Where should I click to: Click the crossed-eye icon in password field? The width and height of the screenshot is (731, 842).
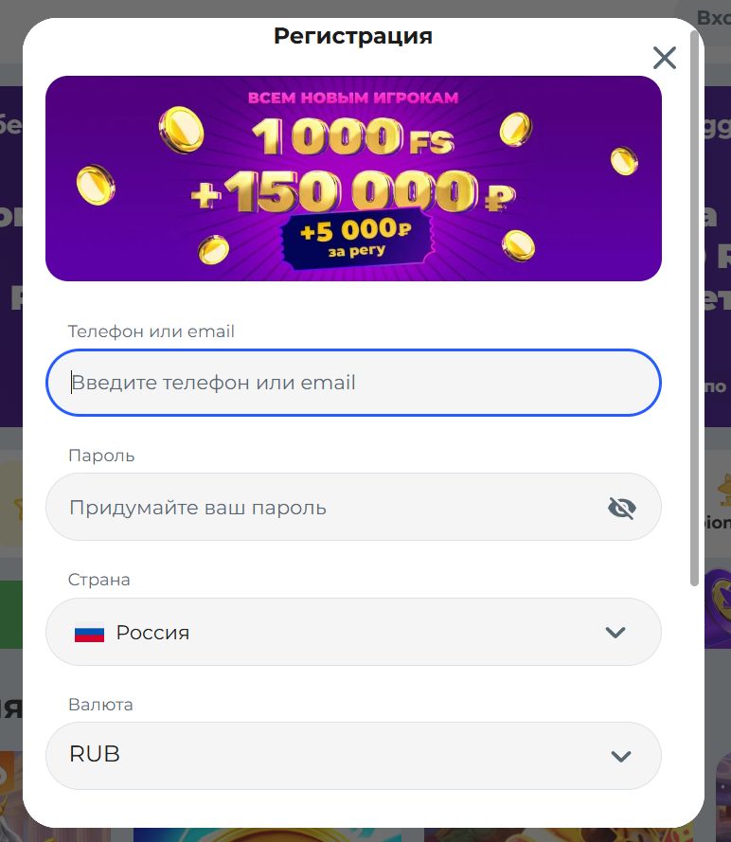point(622,507)
